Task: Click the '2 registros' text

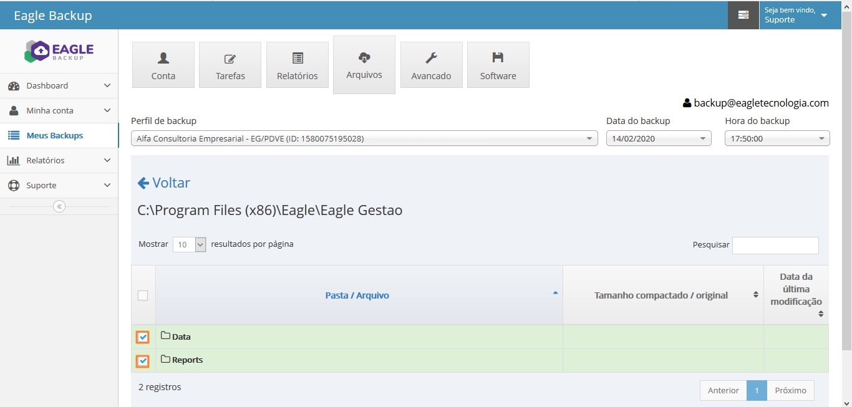Action: pyautogui.click(x=160, y=387)
